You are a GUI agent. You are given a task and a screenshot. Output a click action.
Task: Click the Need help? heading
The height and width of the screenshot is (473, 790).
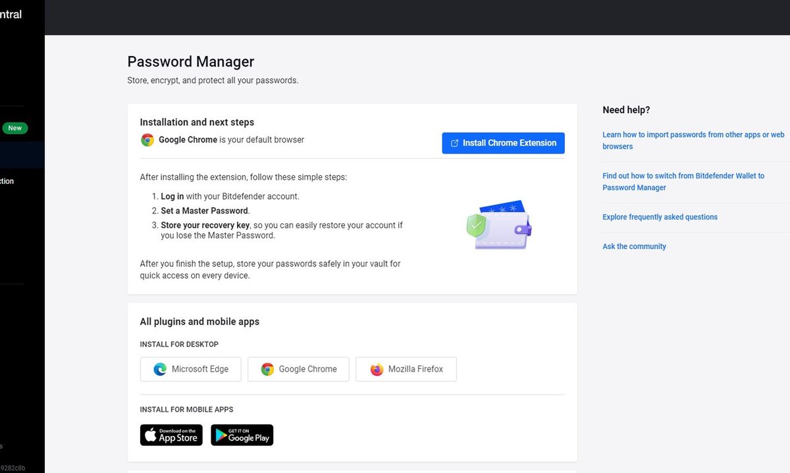coord(626,110)
